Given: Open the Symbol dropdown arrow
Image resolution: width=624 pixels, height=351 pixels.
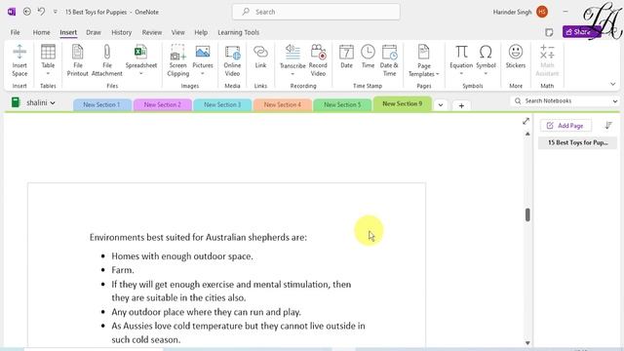Looking at the screenshot, I should click(x=486, y=74).
